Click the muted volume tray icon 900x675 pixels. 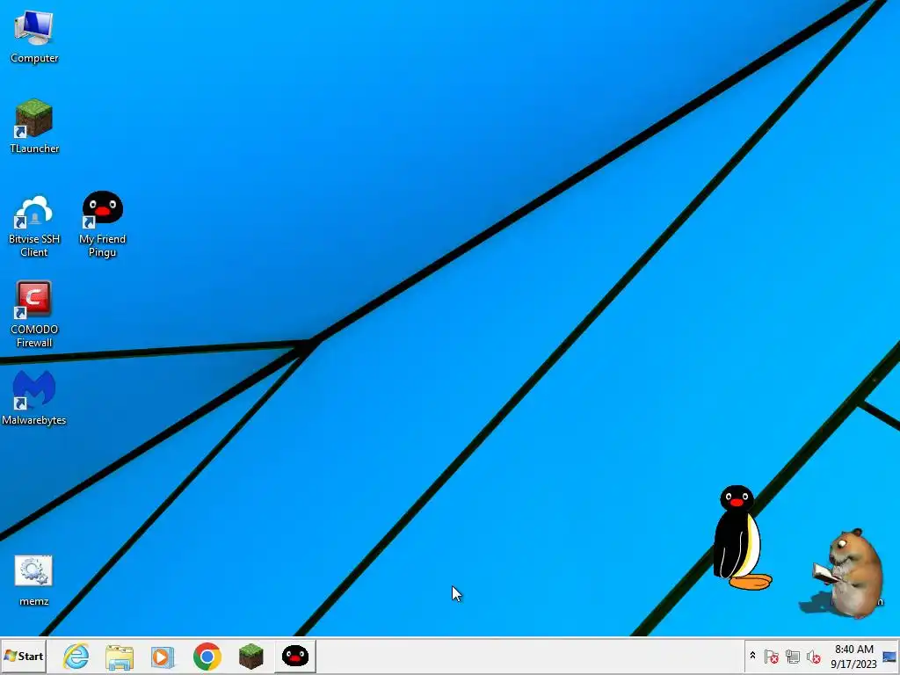click(x=813, y=656)
